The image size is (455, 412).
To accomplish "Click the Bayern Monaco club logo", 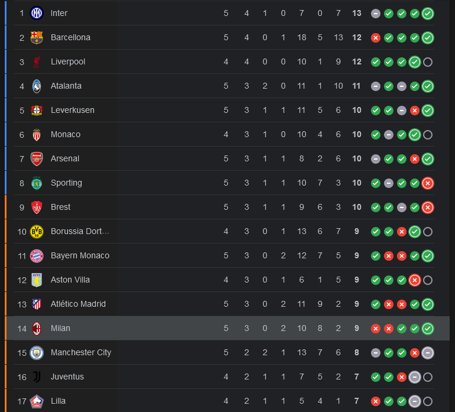I will click(37, 256).
